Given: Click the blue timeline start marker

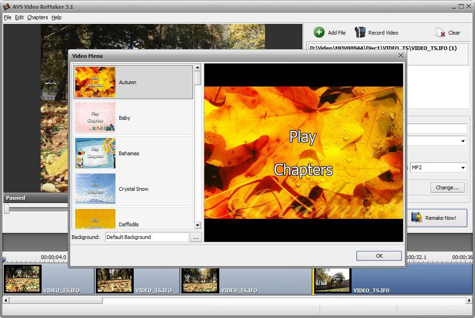Looking at the screenshot, I should click(4, 259).
